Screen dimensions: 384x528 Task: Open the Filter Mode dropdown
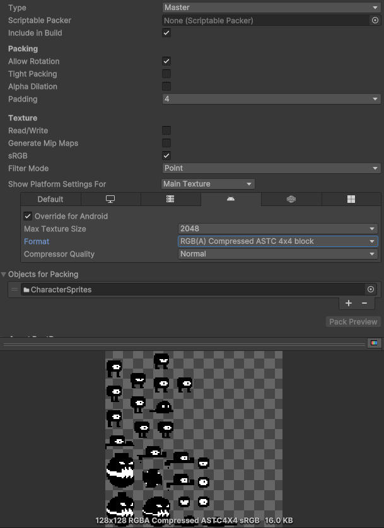272,168
